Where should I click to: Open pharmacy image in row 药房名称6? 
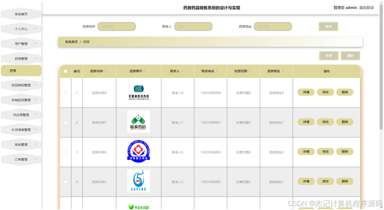tap(138, 152)
